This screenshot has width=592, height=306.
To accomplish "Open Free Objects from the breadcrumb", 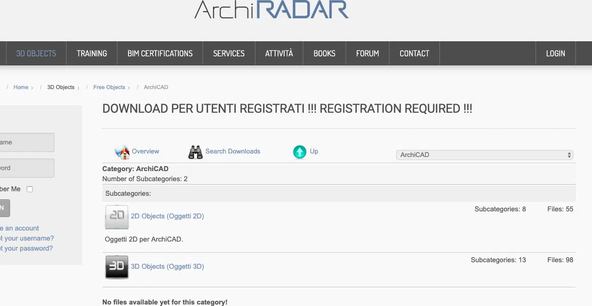I will [x=109, y=87].
